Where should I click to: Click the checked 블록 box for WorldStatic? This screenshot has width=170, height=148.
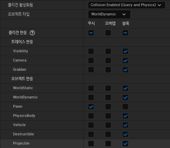(x=125, y=88)
